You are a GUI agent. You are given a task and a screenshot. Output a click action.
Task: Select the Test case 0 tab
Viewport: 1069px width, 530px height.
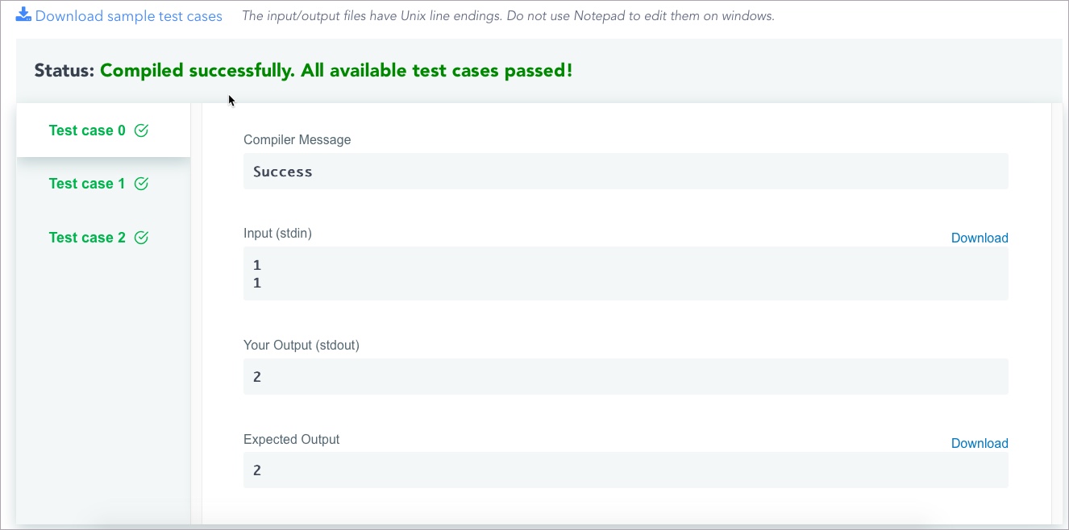87,130
